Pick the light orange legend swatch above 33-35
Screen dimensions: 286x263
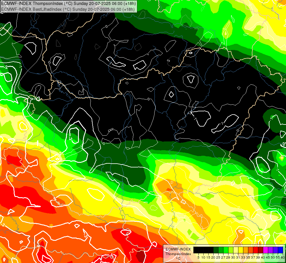click(246, 250)
